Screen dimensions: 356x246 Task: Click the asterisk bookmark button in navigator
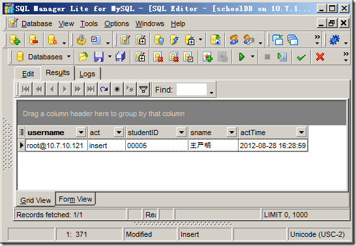(x=117, y=89)
